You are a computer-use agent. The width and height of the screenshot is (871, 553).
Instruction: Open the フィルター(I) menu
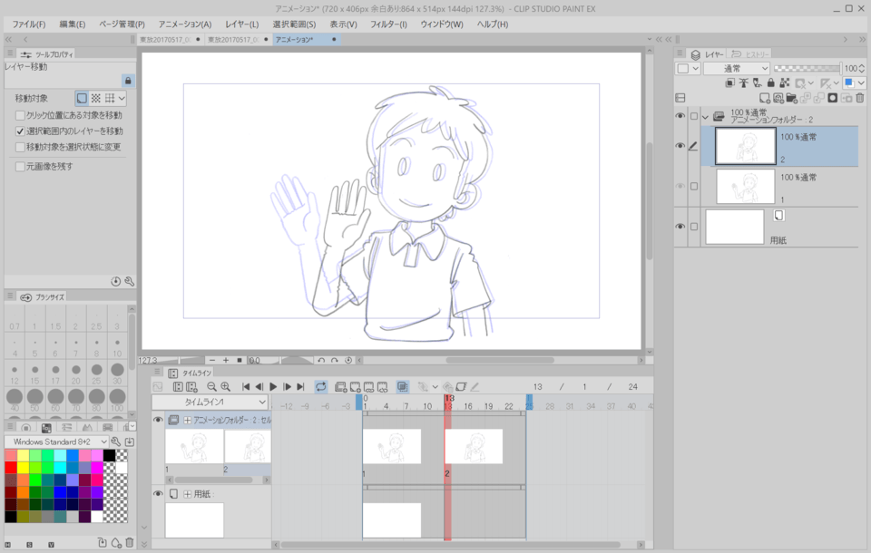[x=388, y=24]
